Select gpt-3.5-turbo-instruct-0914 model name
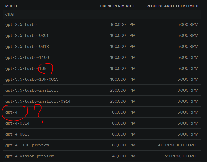 (38, 101)
